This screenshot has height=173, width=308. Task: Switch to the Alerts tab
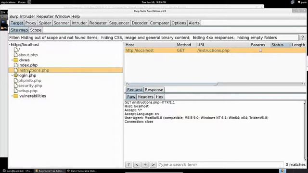tap(194, 23)
